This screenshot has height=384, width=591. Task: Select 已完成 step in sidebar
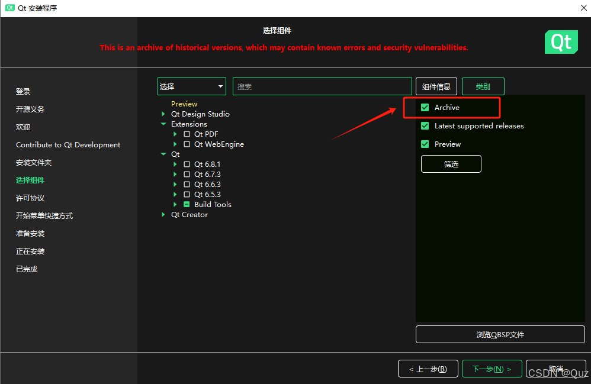[27, 269]
